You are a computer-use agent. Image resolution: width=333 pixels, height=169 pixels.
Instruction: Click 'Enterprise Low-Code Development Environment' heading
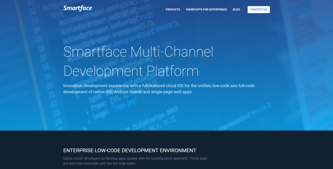click(130, 151)
